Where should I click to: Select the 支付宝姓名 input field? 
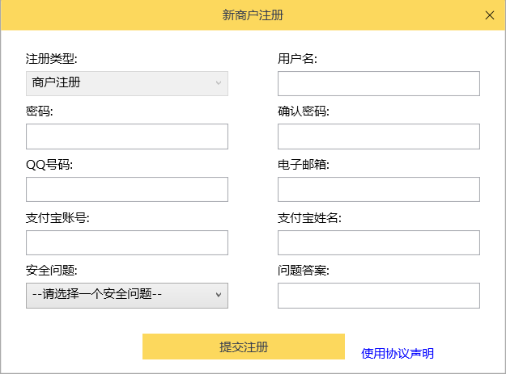click(378, 242)
